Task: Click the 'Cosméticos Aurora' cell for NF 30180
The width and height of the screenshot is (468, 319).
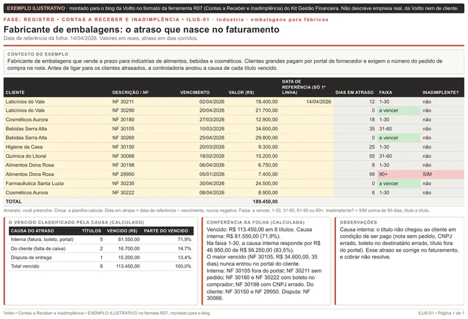Action: pos(27,120)
